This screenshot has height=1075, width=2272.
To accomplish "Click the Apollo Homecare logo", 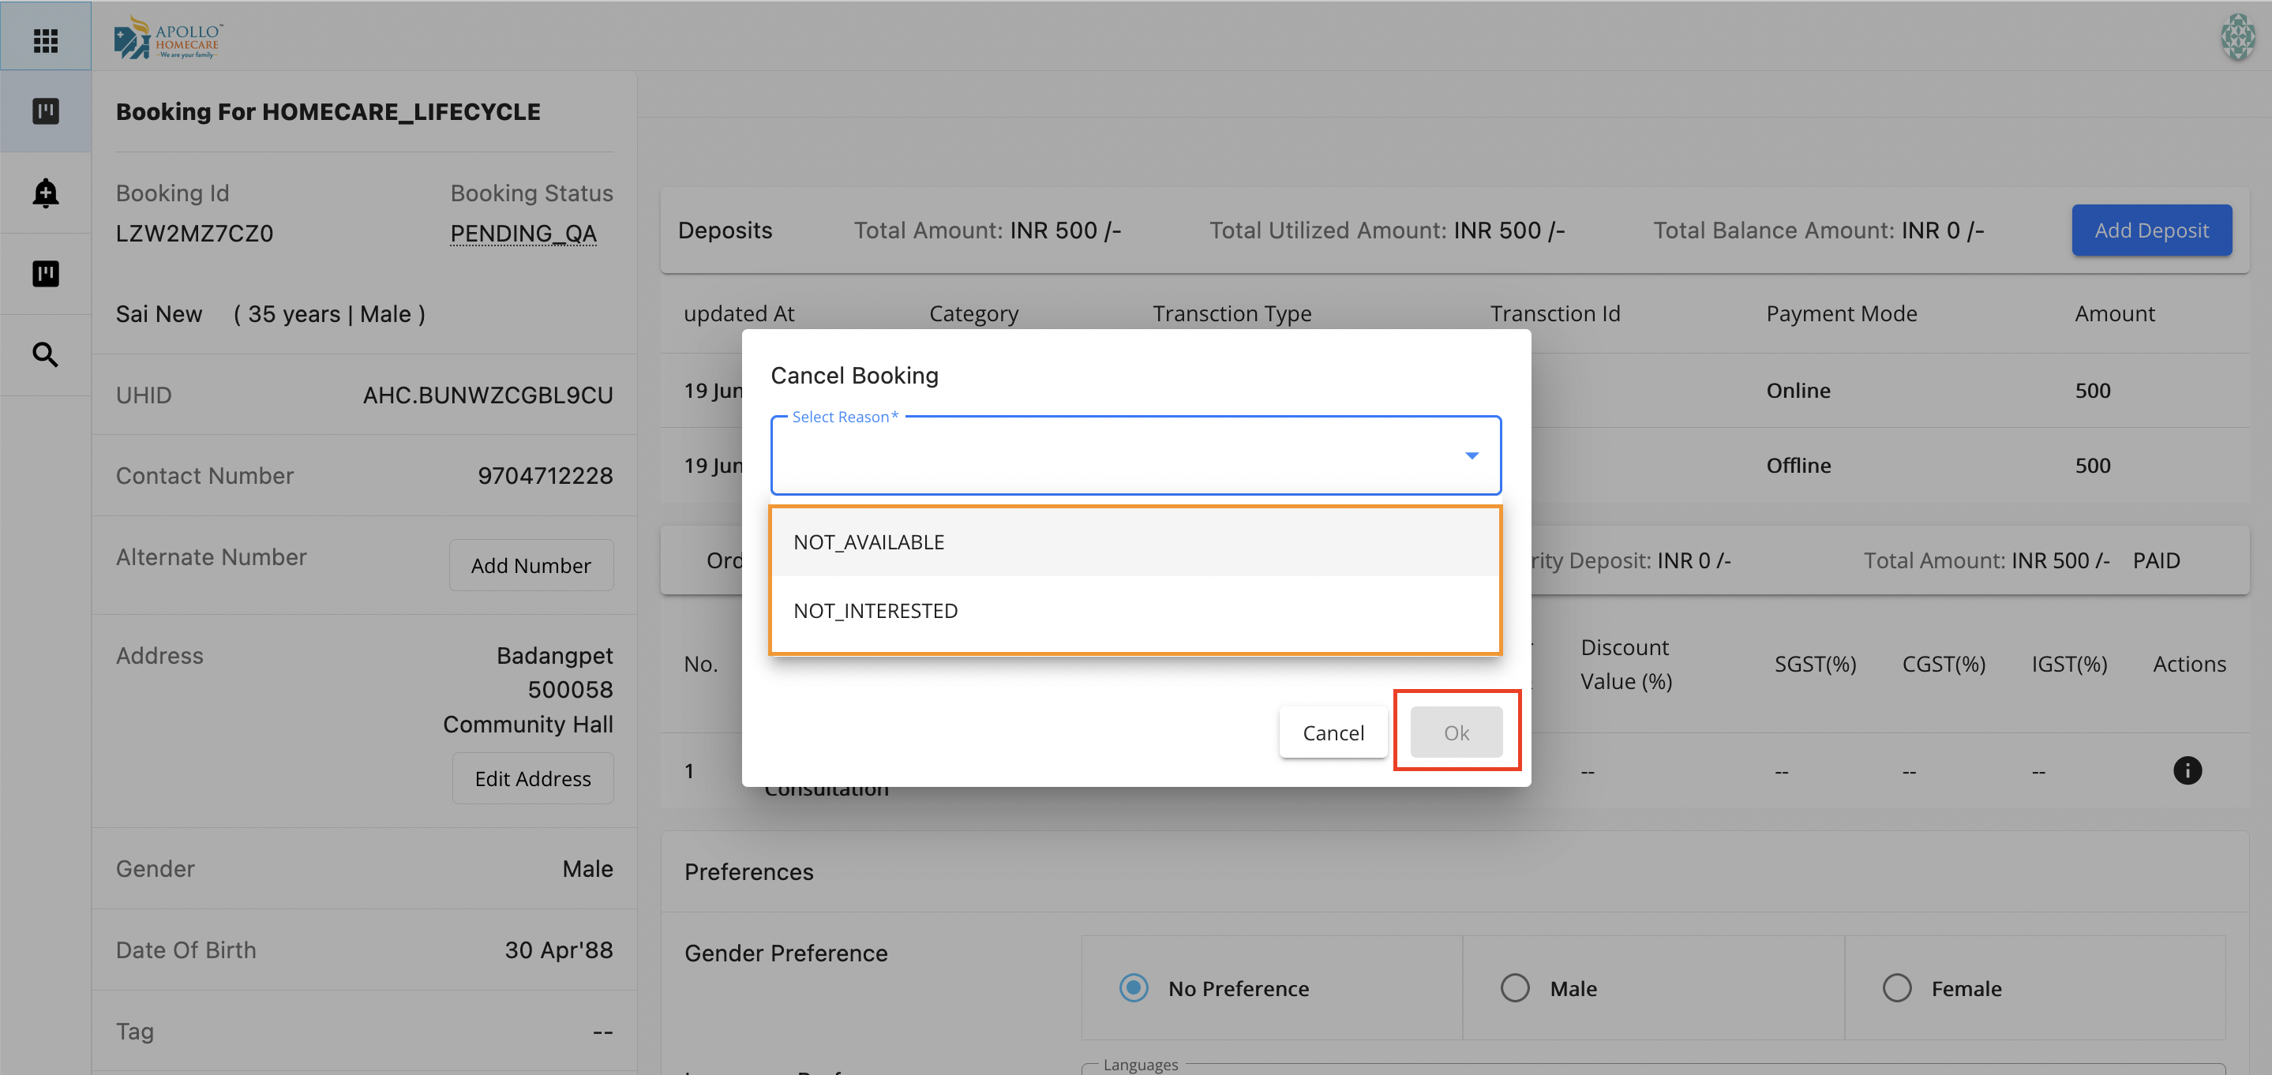I will pyautogui.click(x=168, y=39).
